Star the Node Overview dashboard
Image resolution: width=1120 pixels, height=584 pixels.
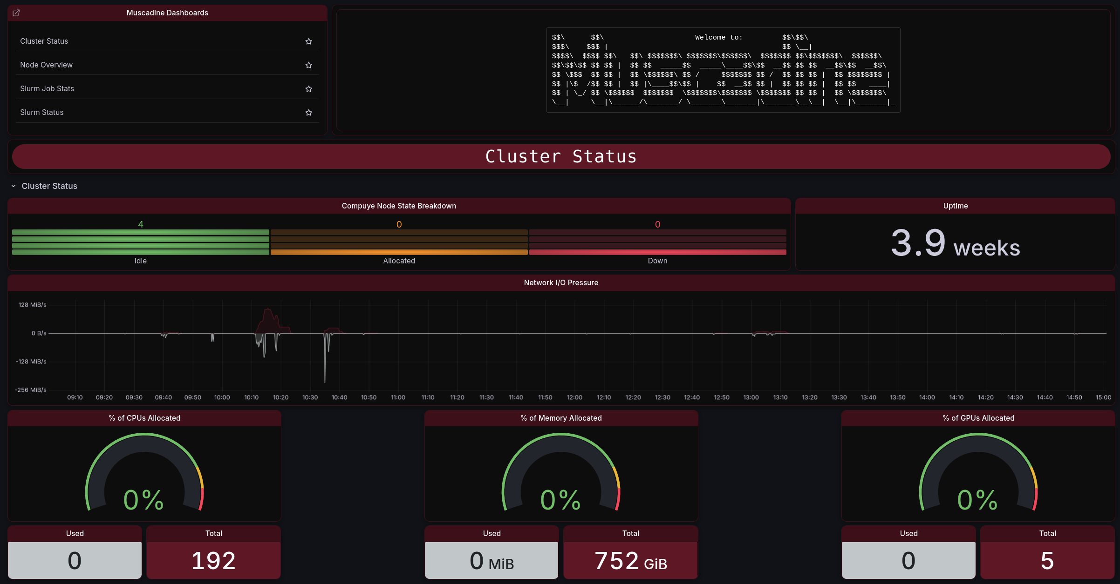(x=308, y=65)
